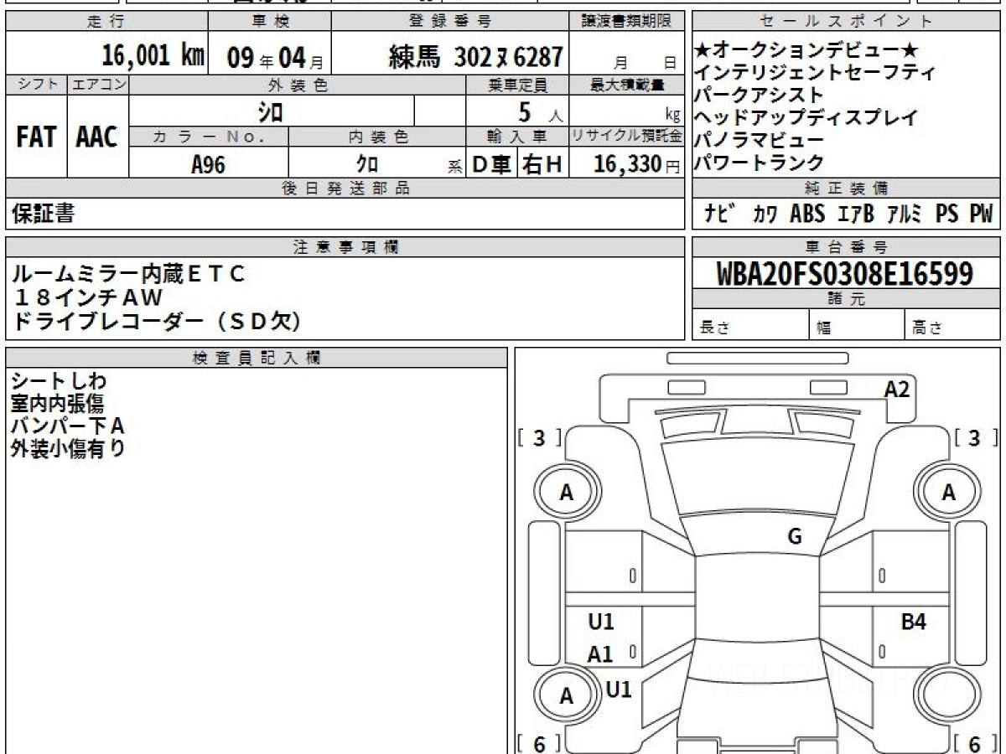1006x754 pixels.
Task: Click the B4 damage mark on diagram
Action: pos(914,622)
